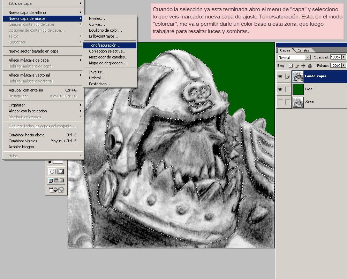Switch to the Canales tab
Viewport: 347px width, 279px height.
click(x=303, y=50)
